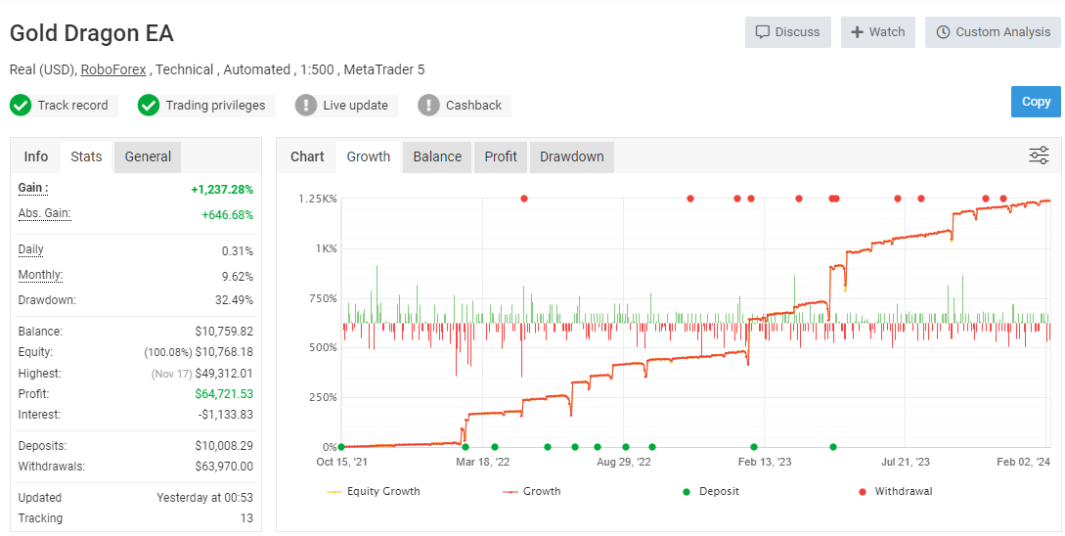The image size is (1065, 536).
Task: Click the +646.68% absolute gain value
Action: click(x=228, y=215)
